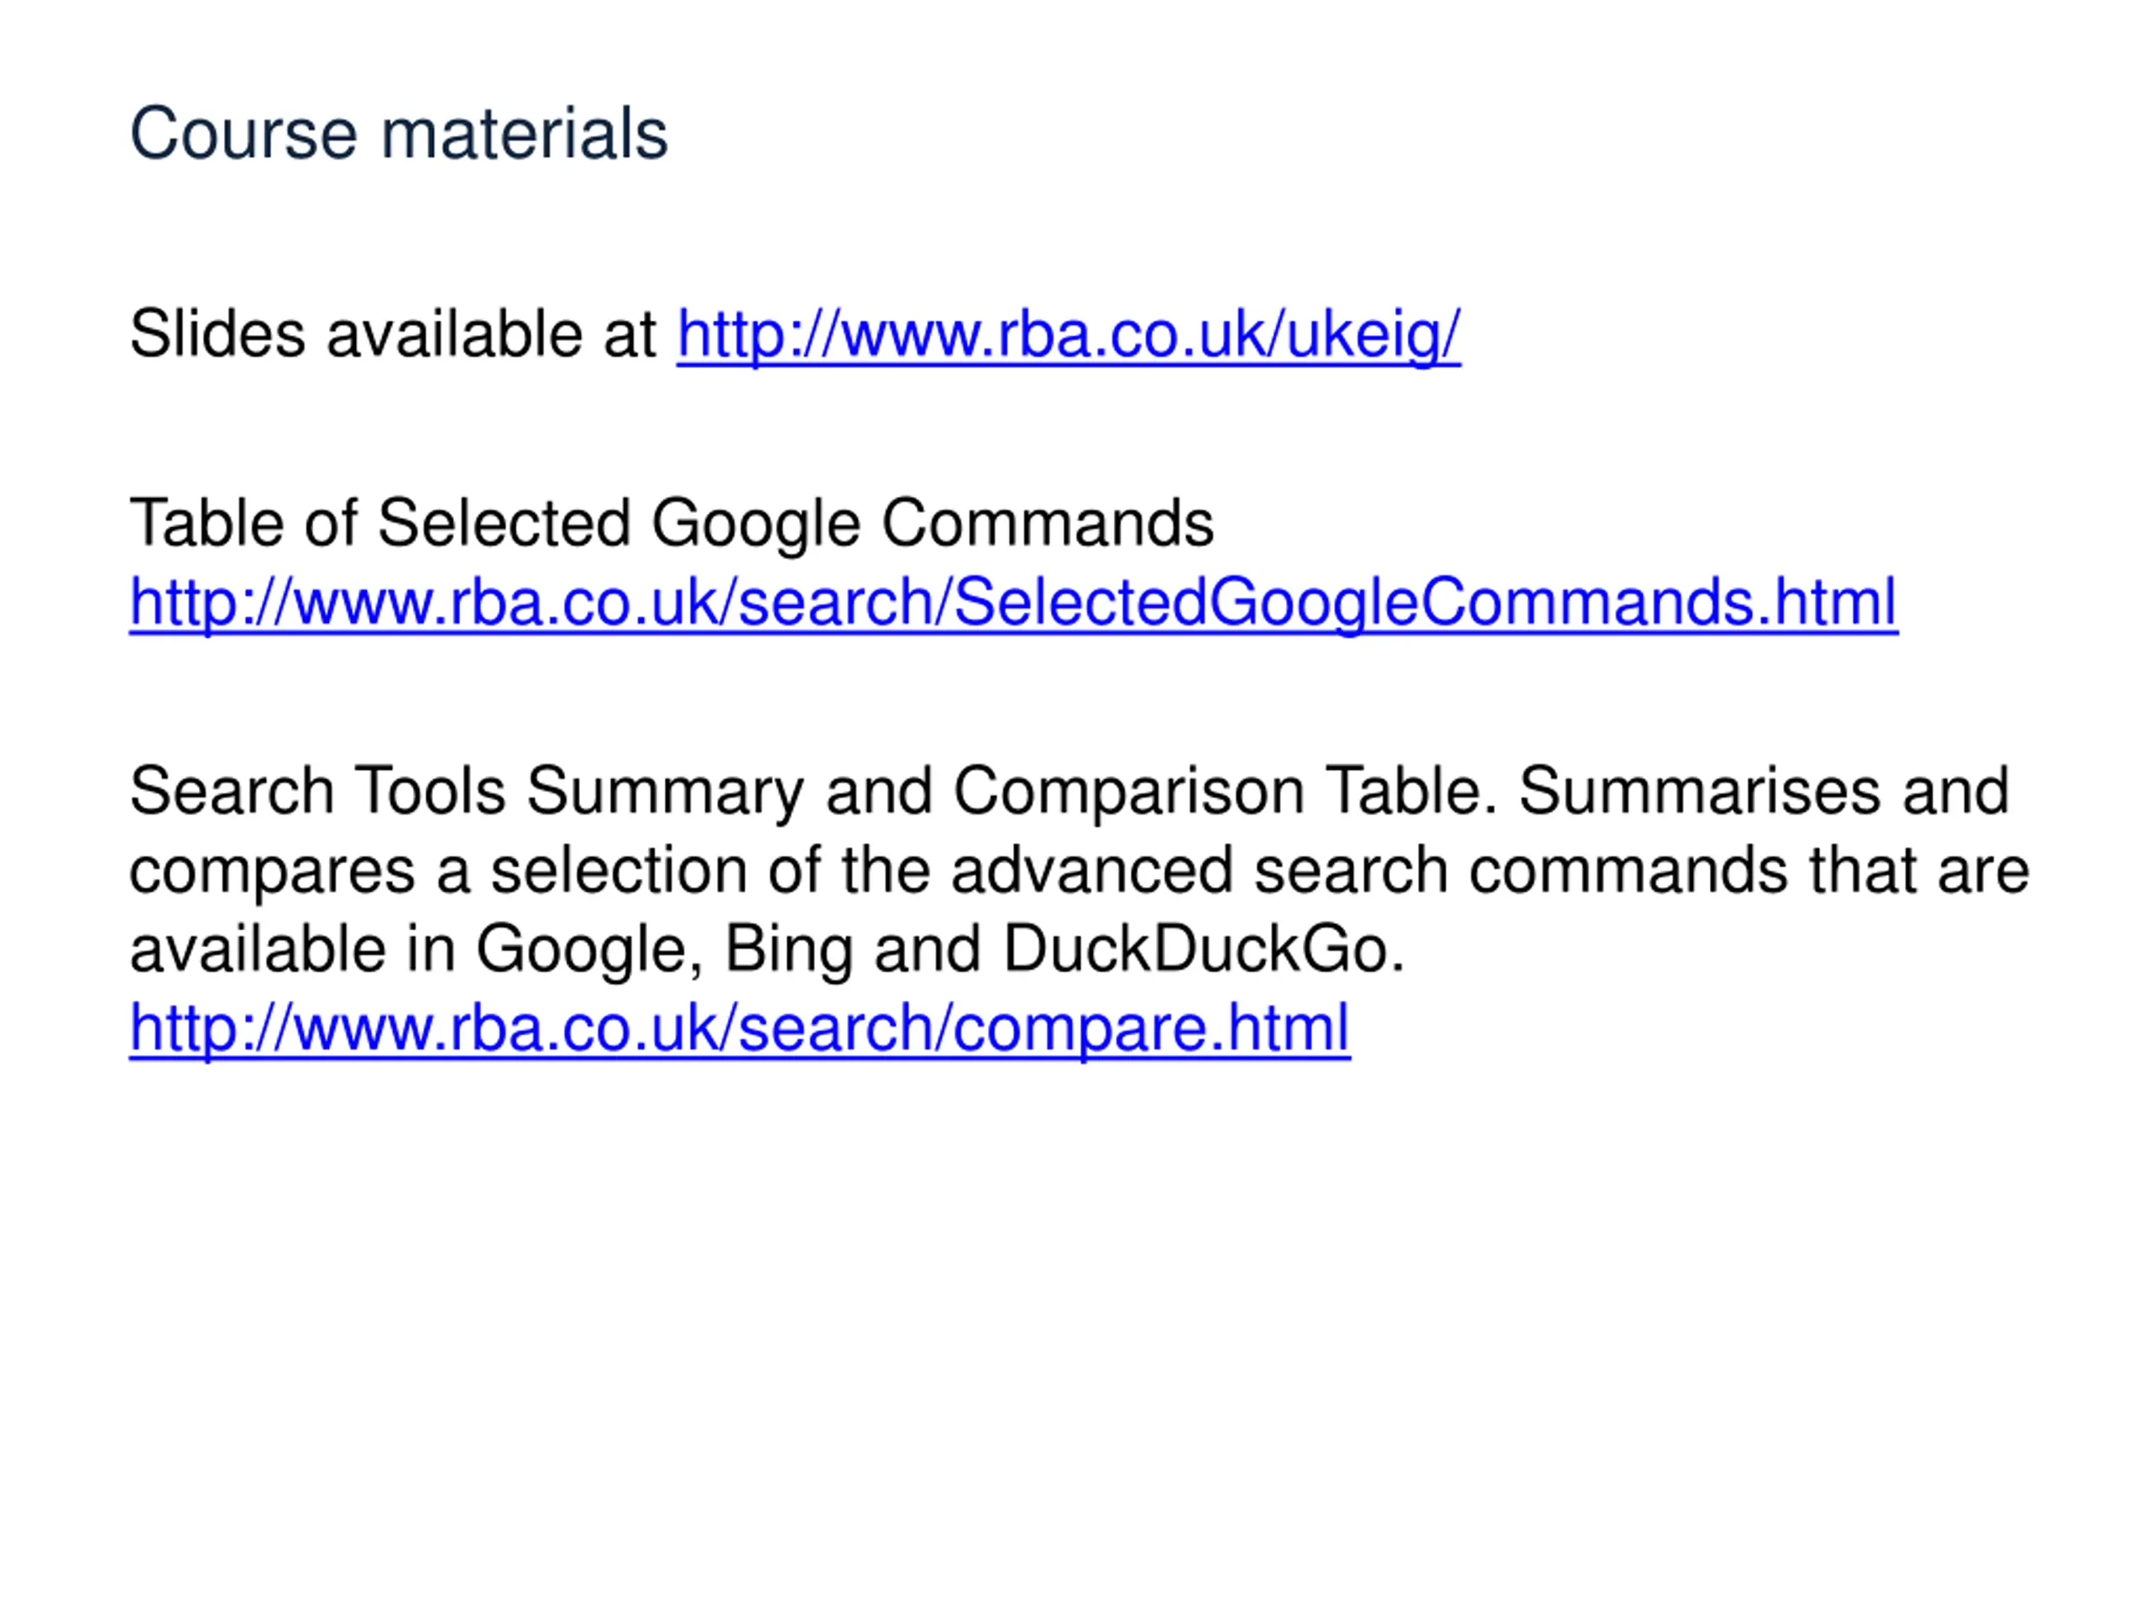Click the word 'Course' in the title

click(243, 133)
